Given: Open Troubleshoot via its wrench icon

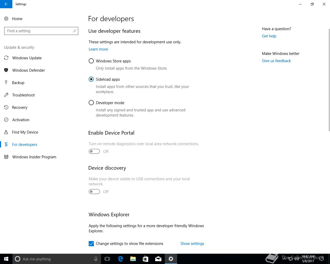Looking at the screenshot, I should 6,95.
